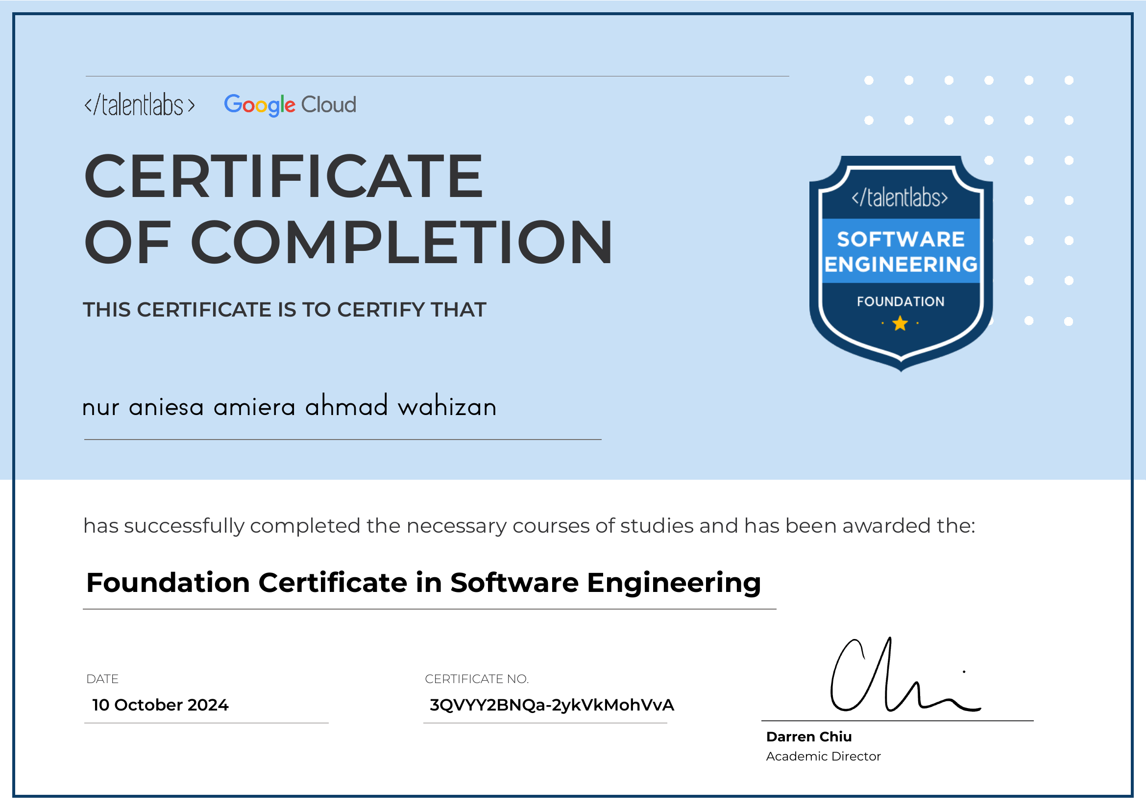Image resolution: width=1146 pixels, height=810 pixels.
Task: Select the Foundation Certificate in Software Engineering title
Action: tap(424, 582)
